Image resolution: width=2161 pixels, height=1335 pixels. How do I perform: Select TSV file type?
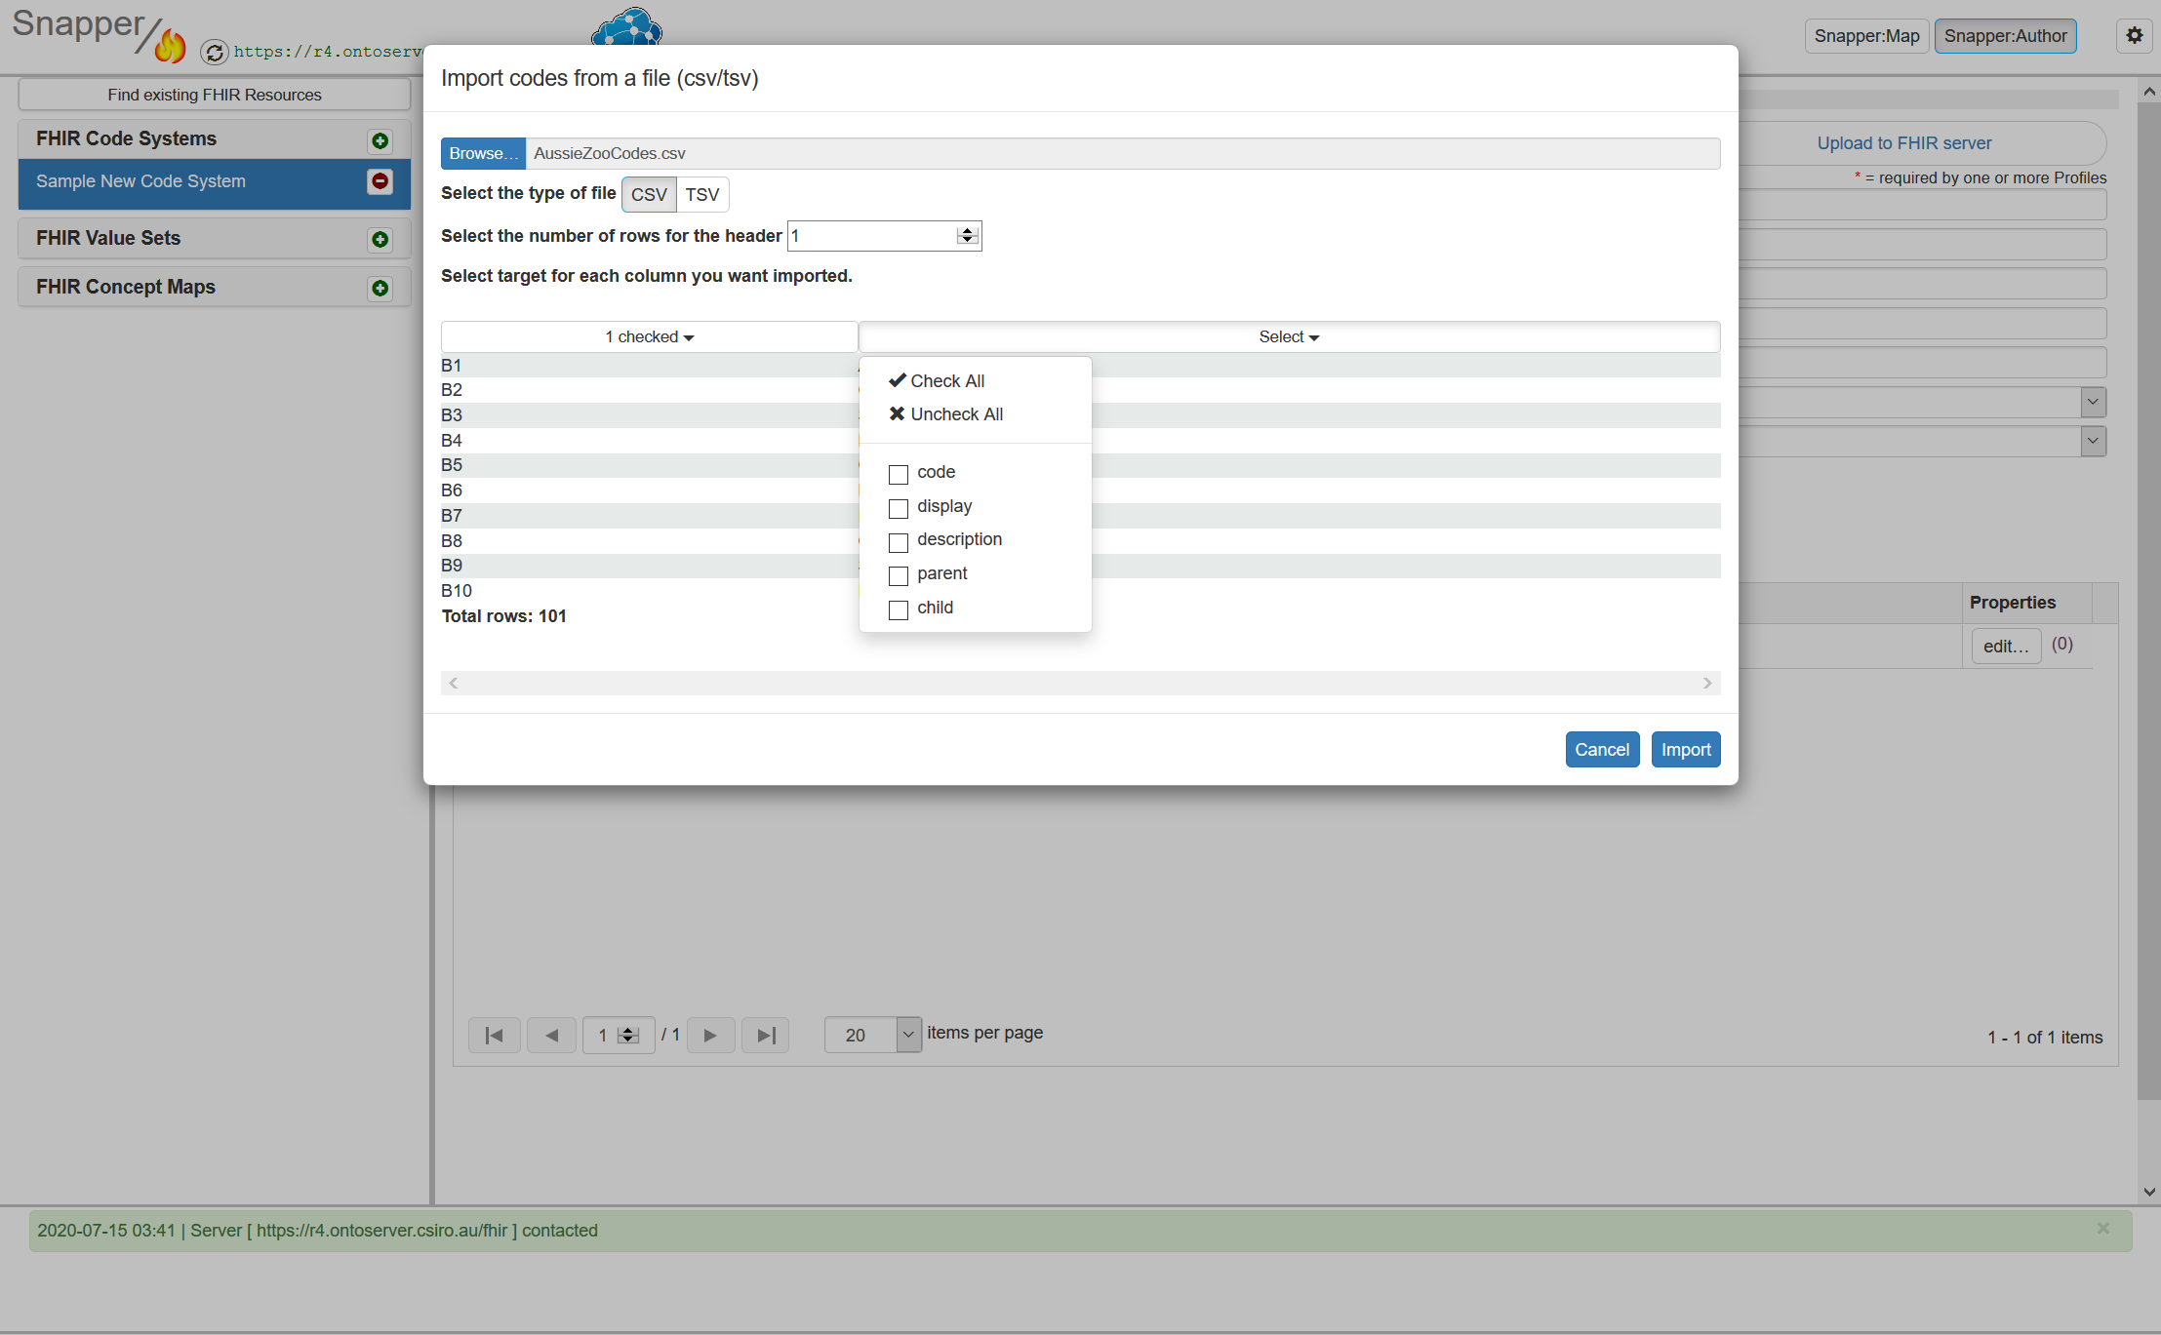click(x=702, y=194)
